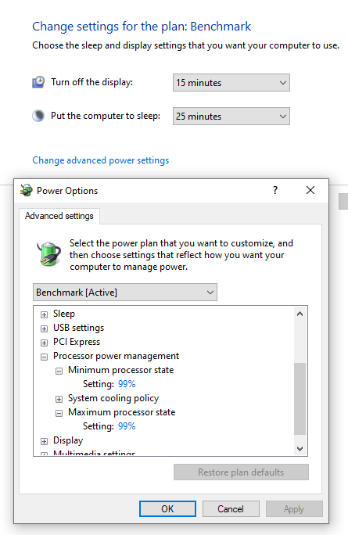Expand the PCI Express node
This screenshot has height=535, width=348.
(x=44, y=343)
